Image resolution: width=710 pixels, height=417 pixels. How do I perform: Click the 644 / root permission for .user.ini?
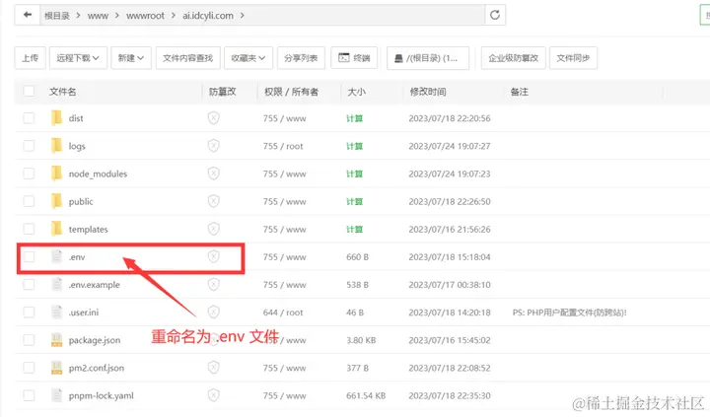283,312
